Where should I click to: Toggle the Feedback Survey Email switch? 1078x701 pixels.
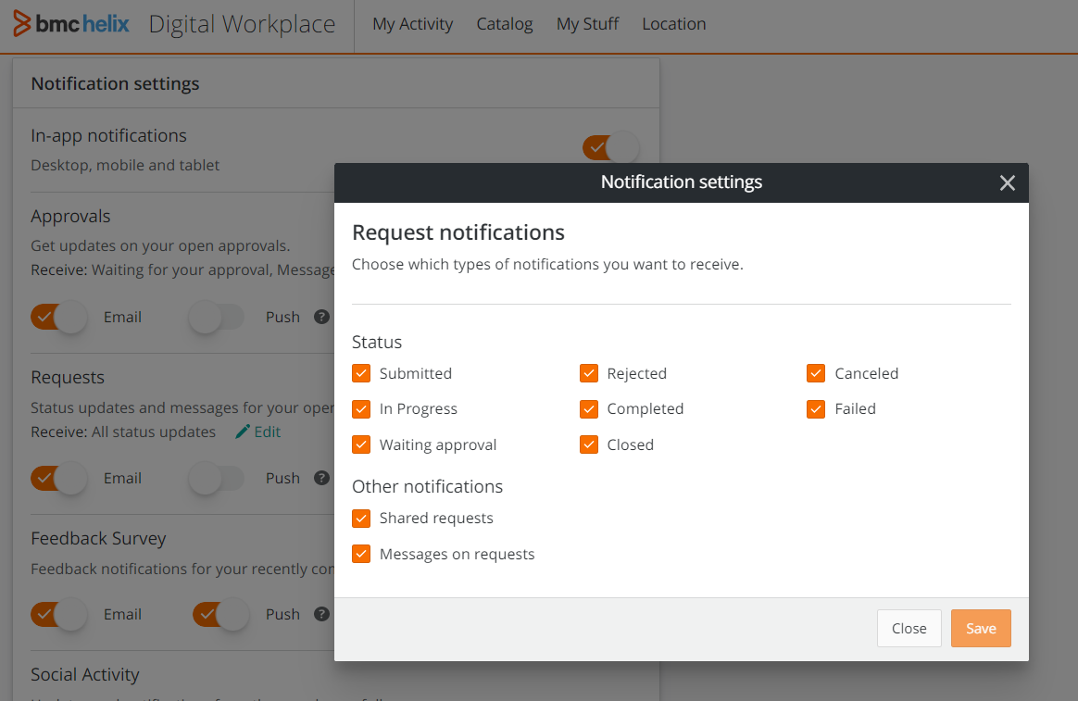point(59,614)
